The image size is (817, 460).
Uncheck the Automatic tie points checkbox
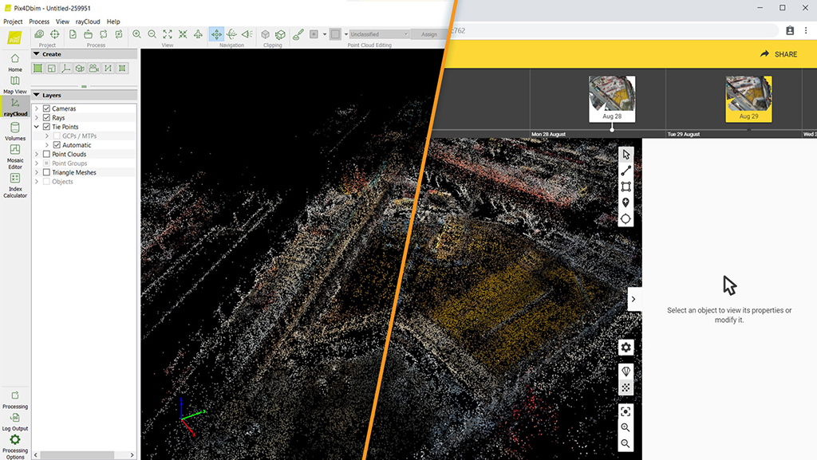[x=57, y=144]
